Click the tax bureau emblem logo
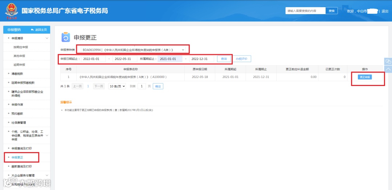392x190 pixels. (x=12, y=11)
